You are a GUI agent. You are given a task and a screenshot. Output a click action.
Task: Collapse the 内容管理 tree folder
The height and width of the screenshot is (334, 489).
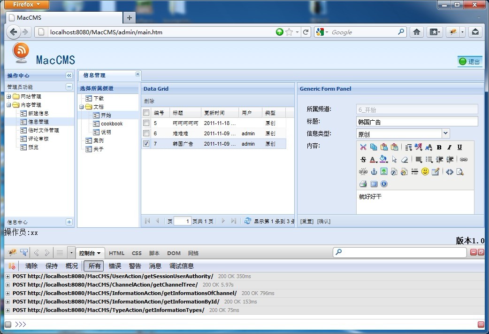click(9, 105)
